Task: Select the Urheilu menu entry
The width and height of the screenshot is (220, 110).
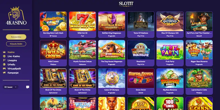Action: point(11,64)
